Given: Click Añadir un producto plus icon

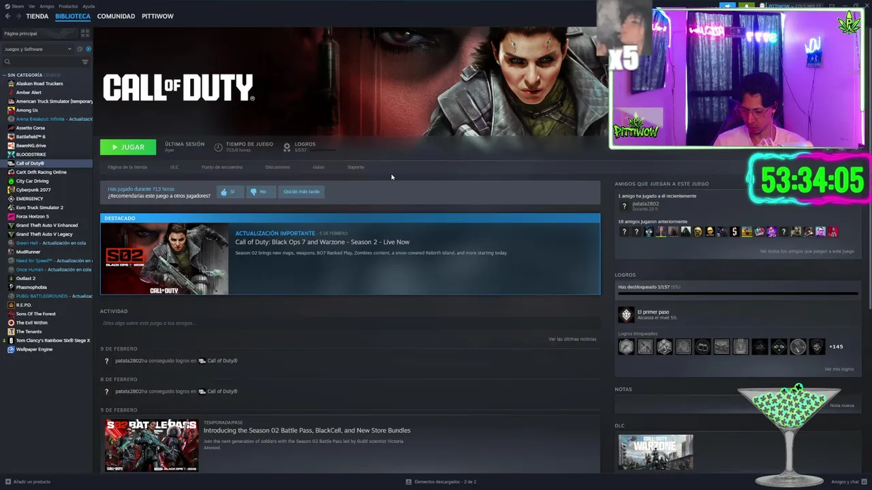Looking at the screenshot, I should click(8, 482).
